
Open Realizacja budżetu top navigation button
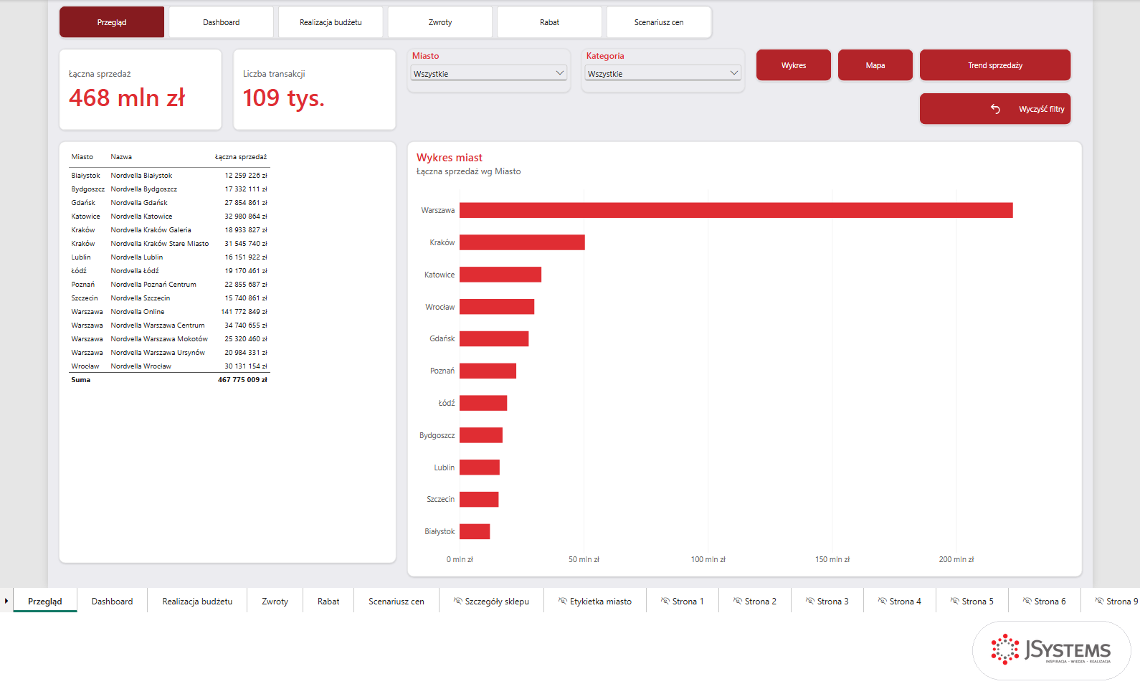pos(331,22)
